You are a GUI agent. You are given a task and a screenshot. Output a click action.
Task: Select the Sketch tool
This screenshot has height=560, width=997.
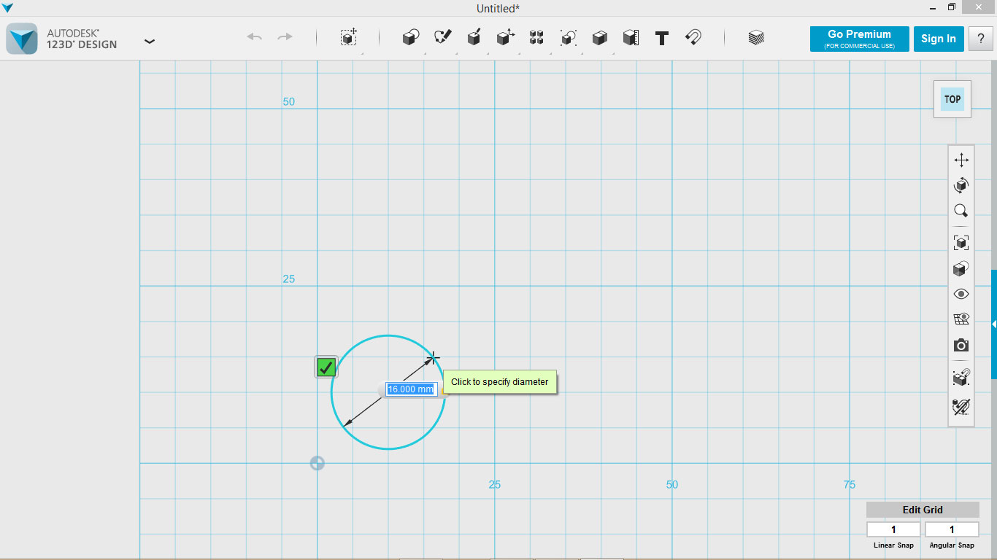coord(442,38)
